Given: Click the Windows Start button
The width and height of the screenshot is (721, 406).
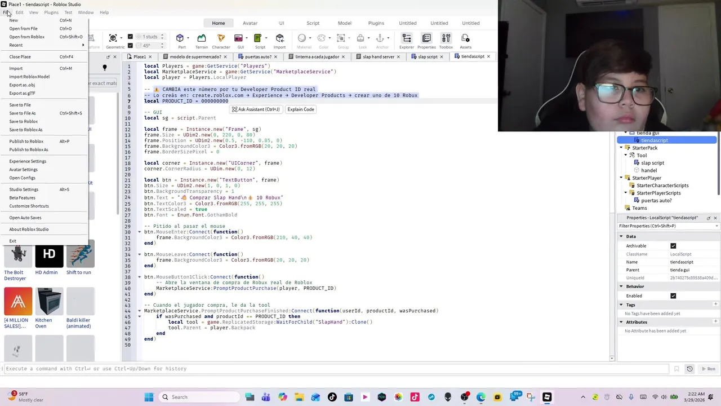Looking at the screenshot, I should (149, 397).
